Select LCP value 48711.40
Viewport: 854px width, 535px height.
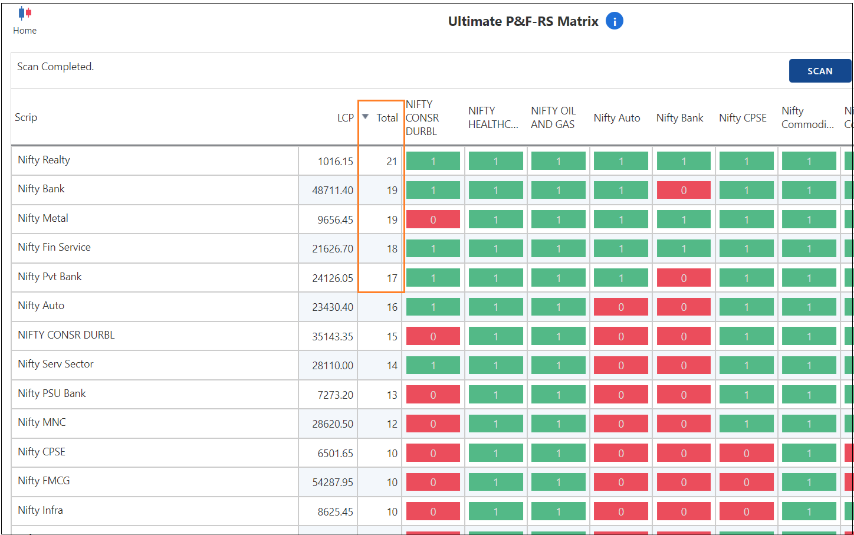coord(333,191)
